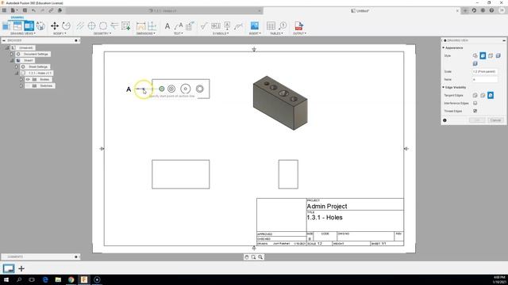Select first Tangent Edges option
This screenshot has width=508, height=285.
click(x=475, y=95)
